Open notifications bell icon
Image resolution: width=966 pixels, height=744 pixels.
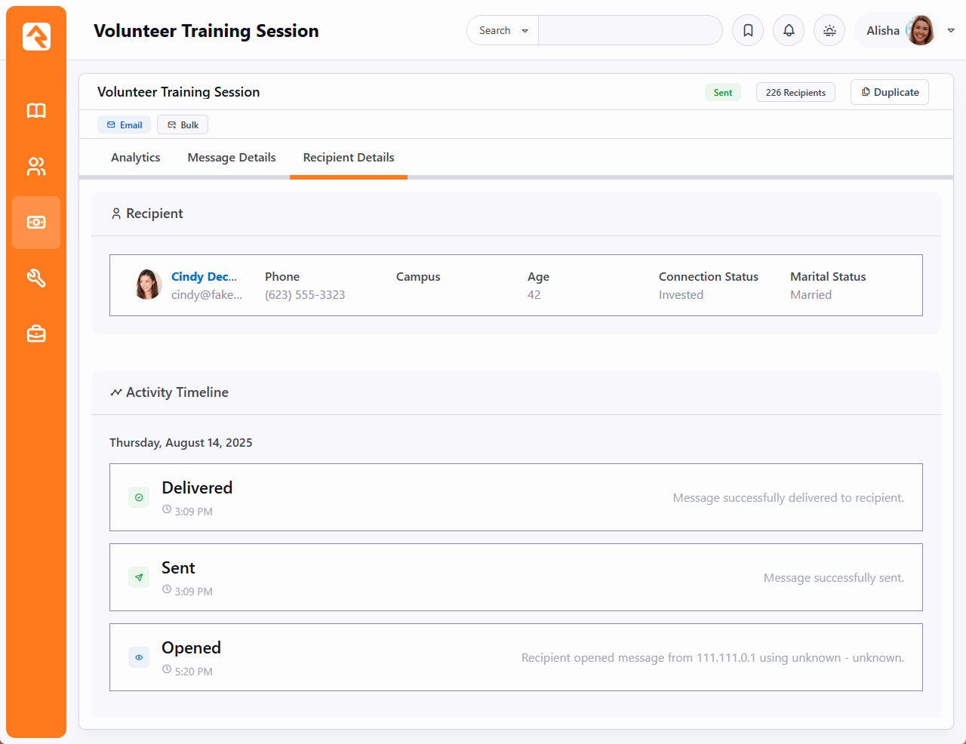[789, 31]
